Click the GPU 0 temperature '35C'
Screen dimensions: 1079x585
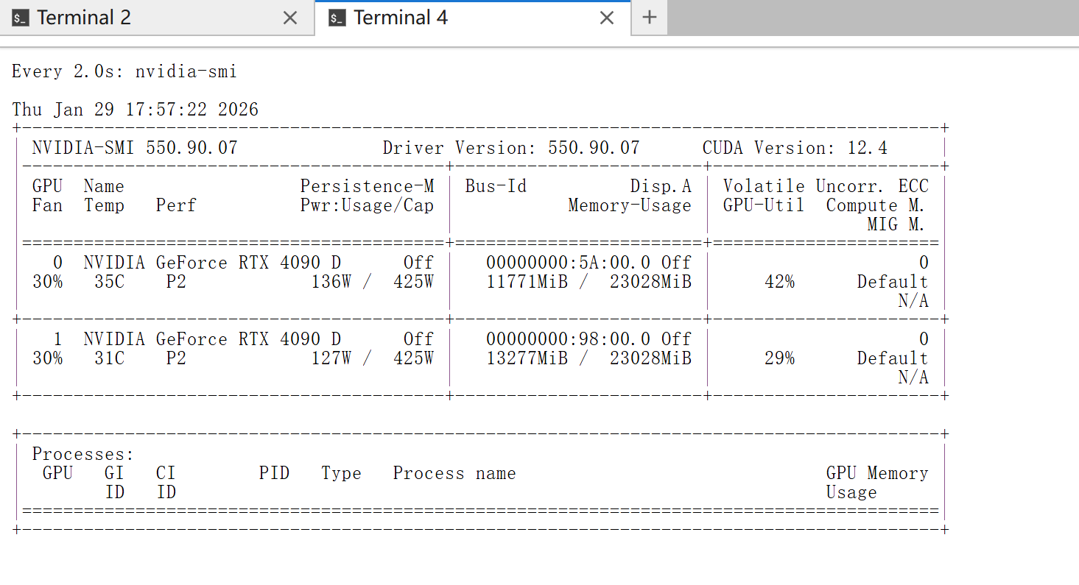pyautogui.click(x=109, y=282)
